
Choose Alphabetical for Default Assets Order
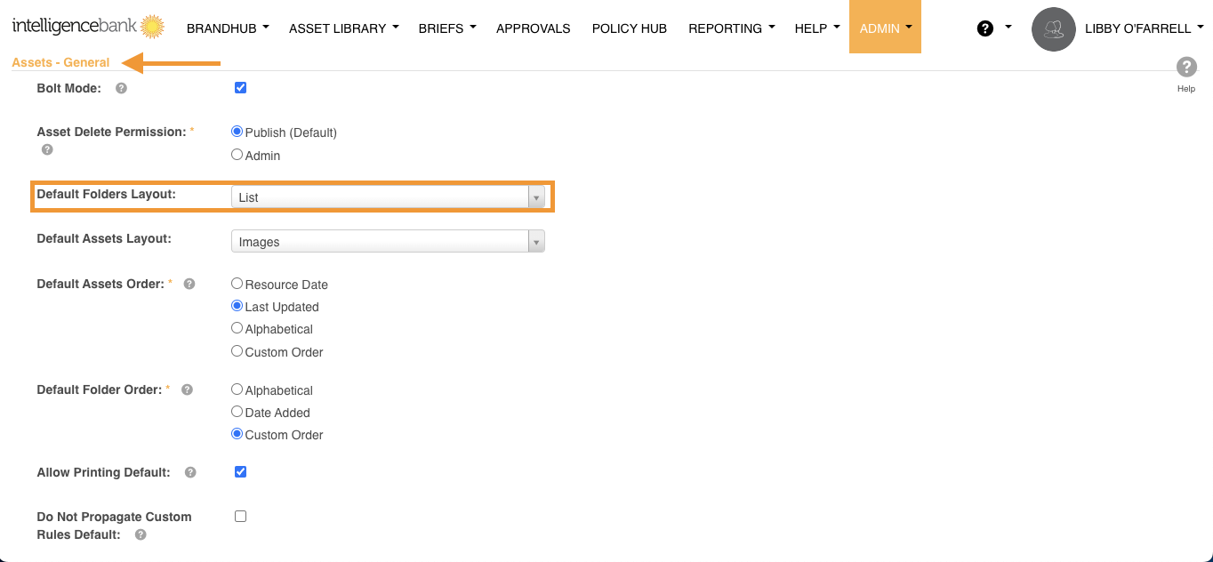[x=237, y=328]
